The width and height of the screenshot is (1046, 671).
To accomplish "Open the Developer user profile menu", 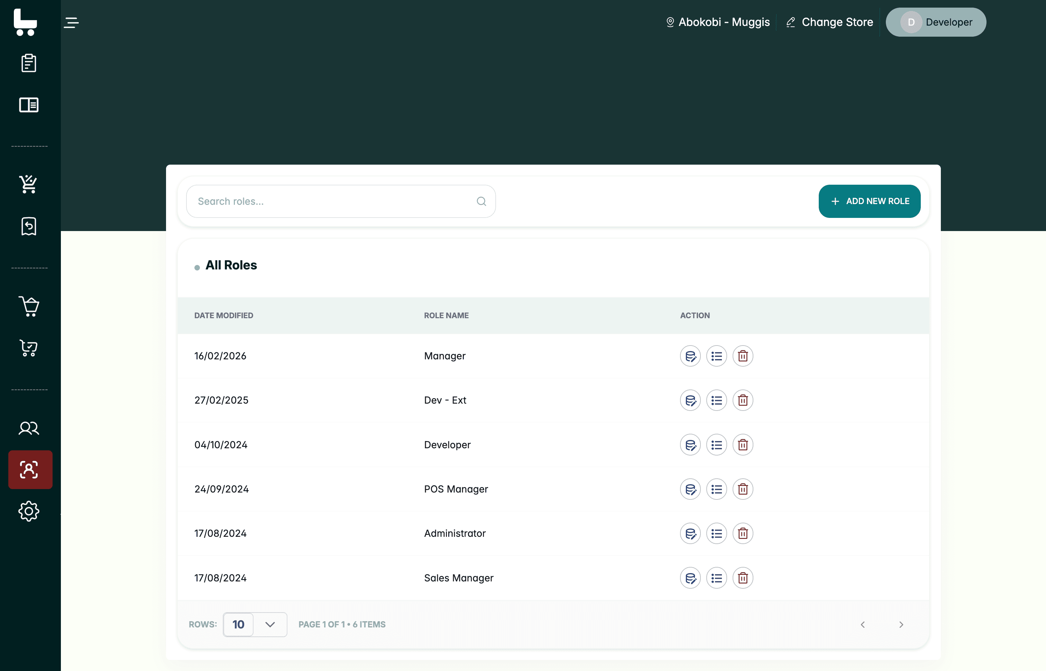I will (936, 22).
